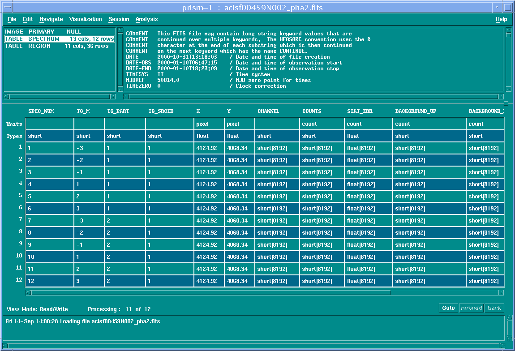Click the Goto button
515x351 pixels.
tap(448, 308)
